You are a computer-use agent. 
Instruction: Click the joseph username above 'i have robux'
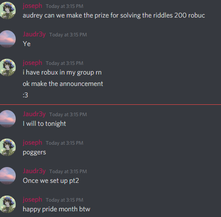point(32,63)
